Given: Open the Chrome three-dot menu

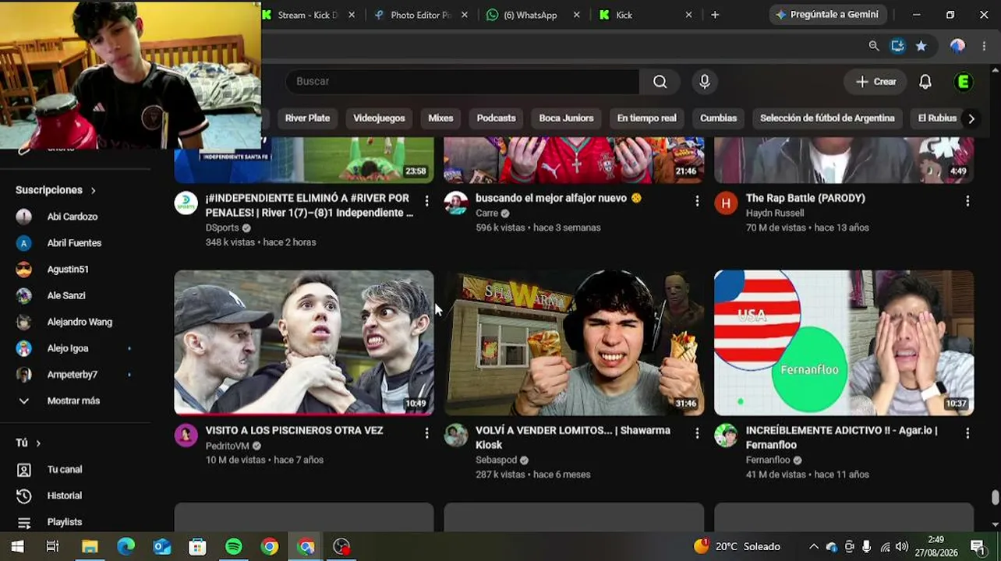Looking at the screenshot, I should point(984,46).
